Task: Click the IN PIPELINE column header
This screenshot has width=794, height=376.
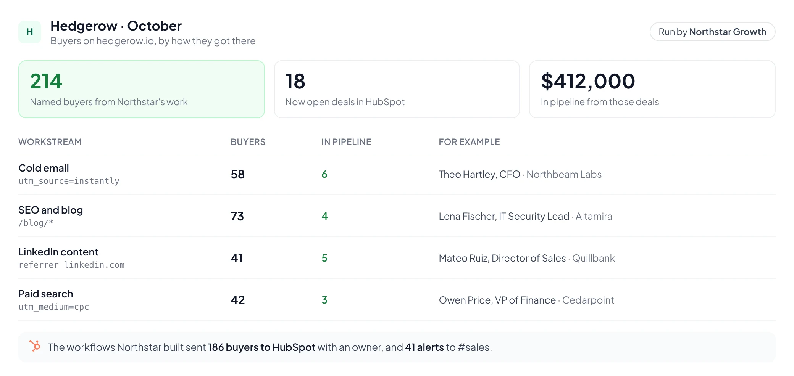Action: click(346, 142)
